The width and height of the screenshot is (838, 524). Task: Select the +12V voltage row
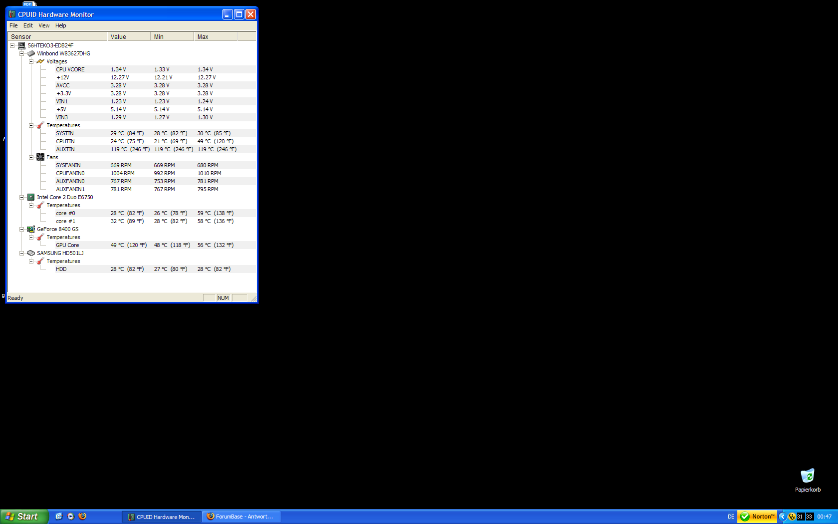click(156, 77)
